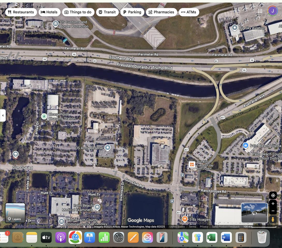
Task: Open Keynote from the Dock
Action: (x=89, y=237)
